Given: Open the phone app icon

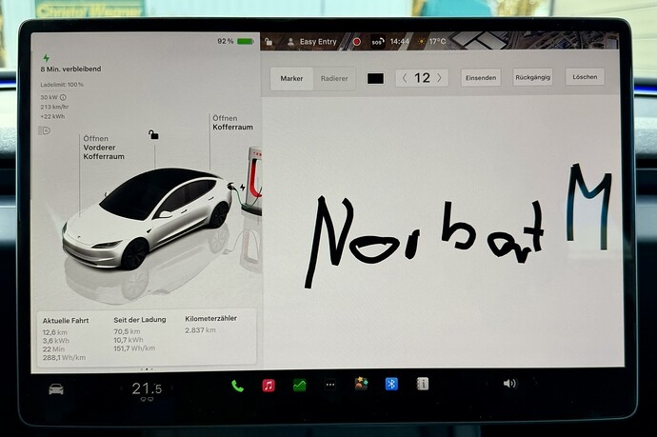Looking at the screenshot, I should tap(238, 386).
